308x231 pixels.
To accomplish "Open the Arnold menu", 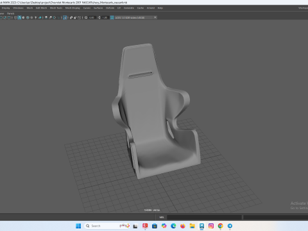I will click(x=151, y=8).
